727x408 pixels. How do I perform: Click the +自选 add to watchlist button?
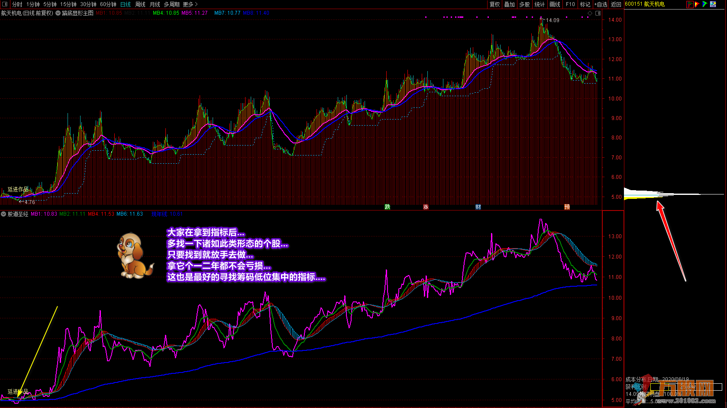pos(601,4)
